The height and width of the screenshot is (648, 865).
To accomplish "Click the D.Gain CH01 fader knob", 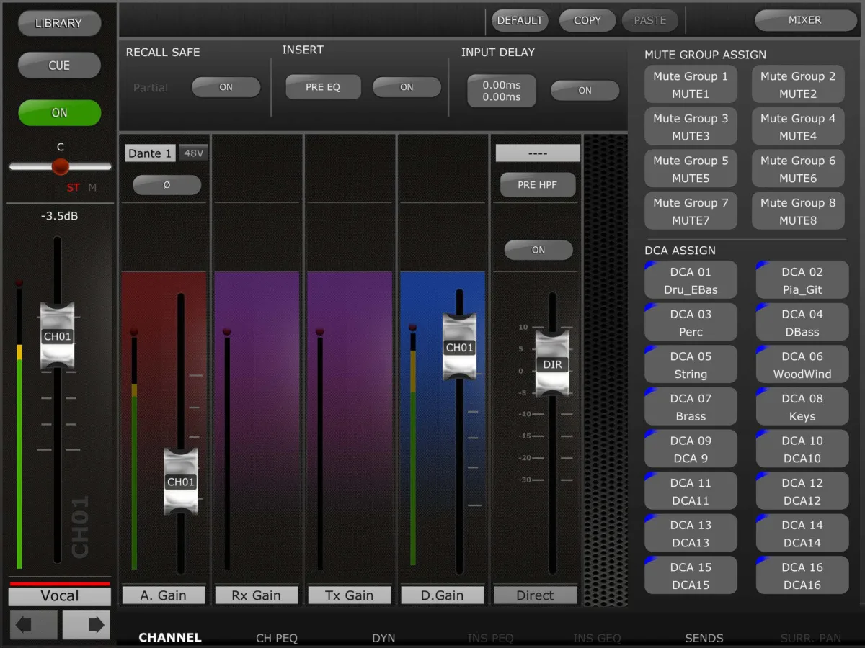I will [x=459, y=347].
